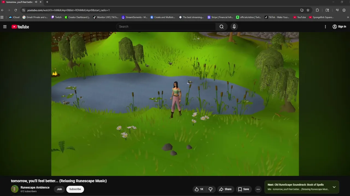Open the TikTok - Make Your bookmark

click(x=277, y=17)
